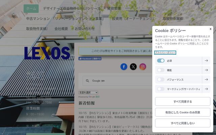Viewport: 216px width, 135px height.
Task: Open the 賃貸管理 menu item
Action: tap(114, 8)
